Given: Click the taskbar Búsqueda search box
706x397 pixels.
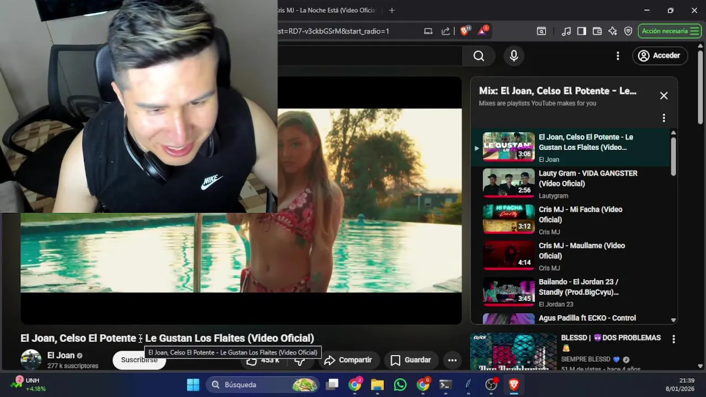Looking at the screenshot, I should (x=264, y=385).
